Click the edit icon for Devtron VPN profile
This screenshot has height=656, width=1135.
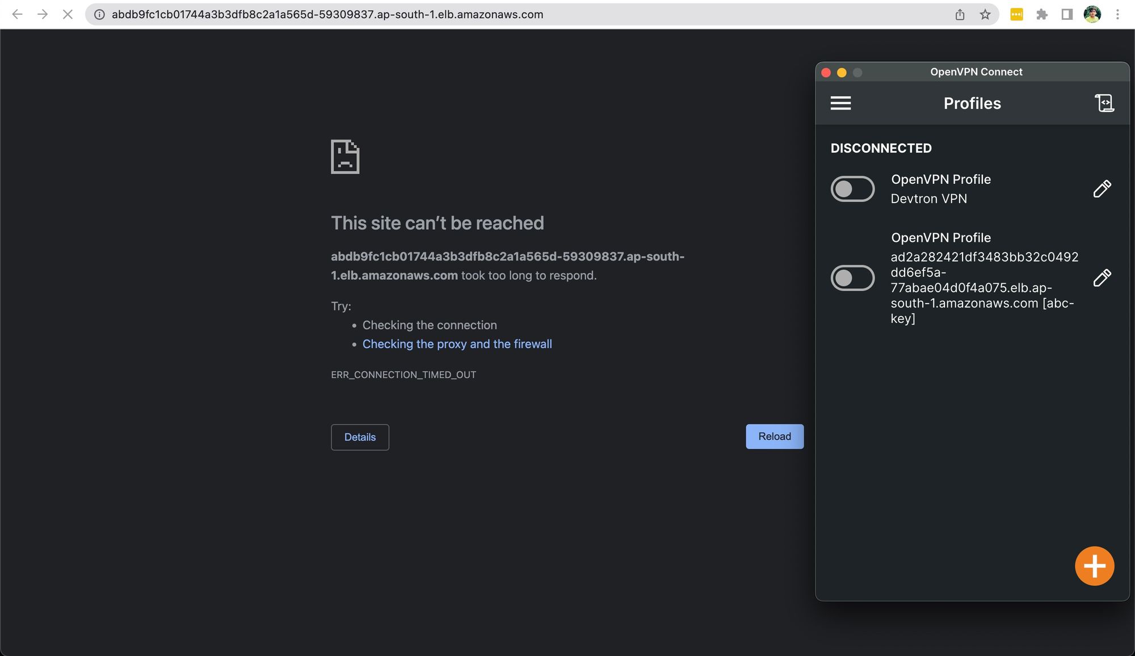(x=1103, y=187)
